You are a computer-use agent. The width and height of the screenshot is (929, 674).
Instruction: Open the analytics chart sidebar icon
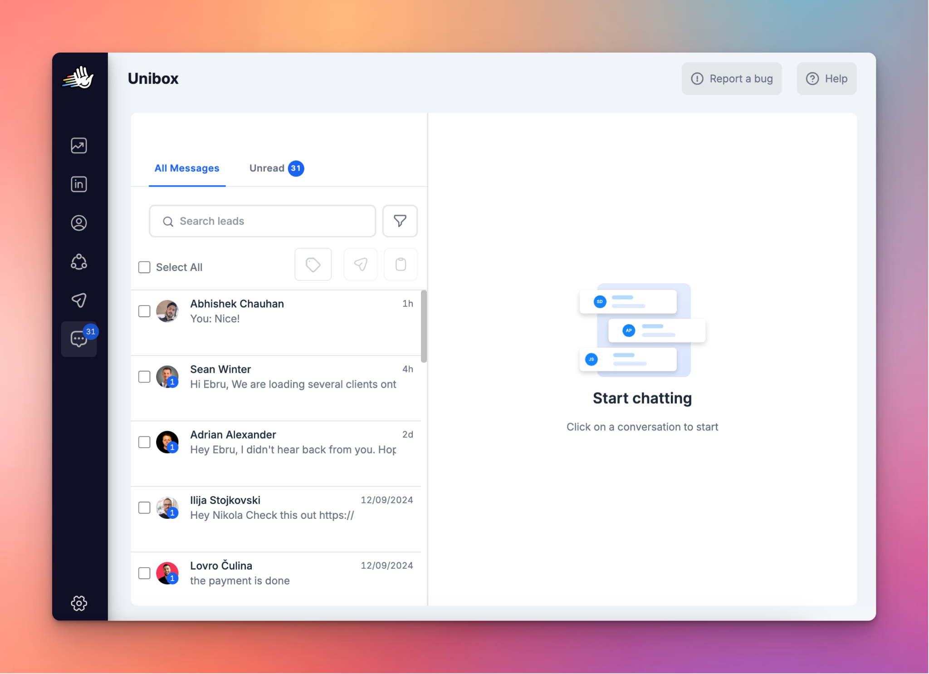[79, 146]
